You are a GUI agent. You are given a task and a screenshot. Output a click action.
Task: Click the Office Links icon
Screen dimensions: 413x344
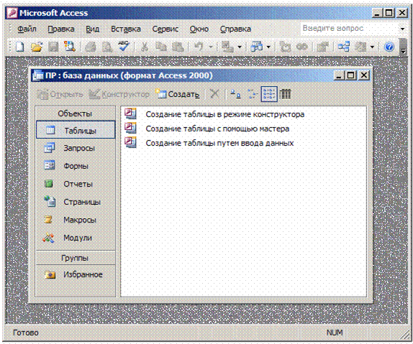(x=227, y=47)
